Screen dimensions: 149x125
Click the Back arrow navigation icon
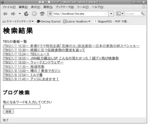coord(5,14)
